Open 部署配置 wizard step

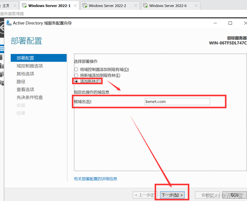coord(39,58)
